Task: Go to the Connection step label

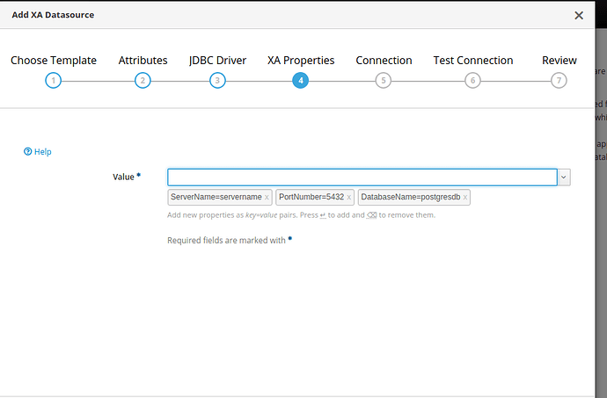Action: (x=384, y=61)
